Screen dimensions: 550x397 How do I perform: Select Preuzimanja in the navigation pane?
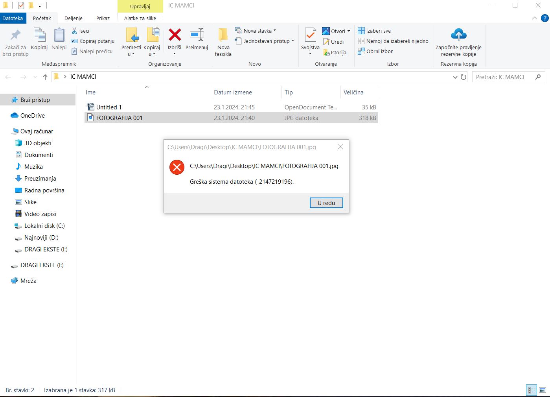click(40, 179)
